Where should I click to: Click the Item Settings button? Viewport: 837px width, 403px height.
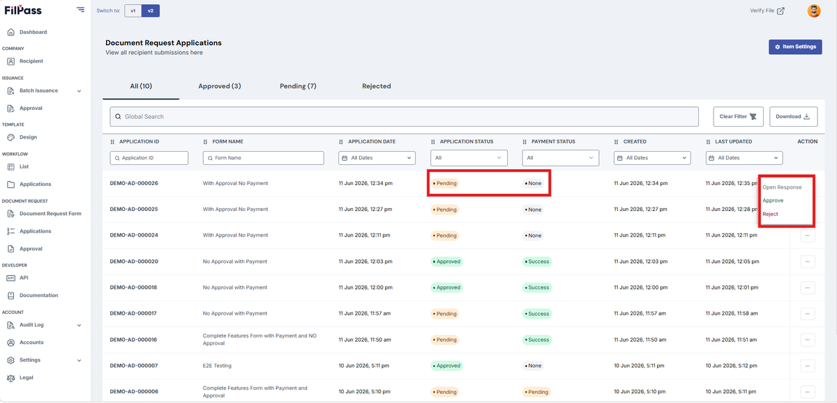(x=795, y=47)
